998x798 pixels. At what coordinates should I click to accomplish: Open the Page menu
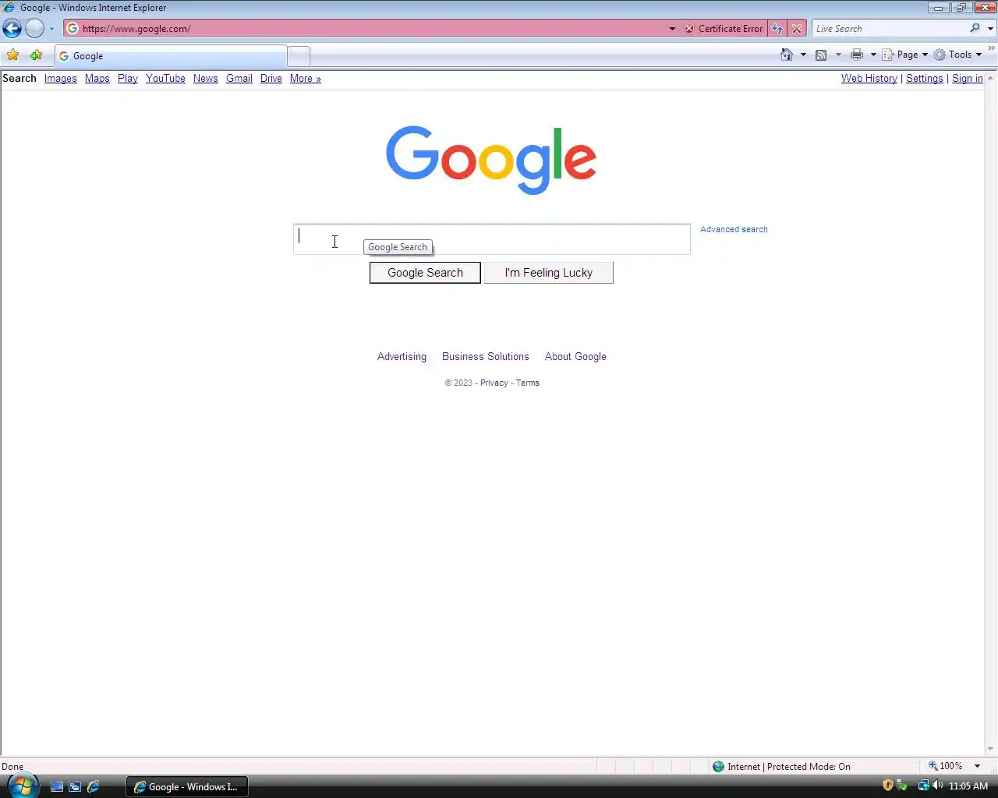click(905, 55)
